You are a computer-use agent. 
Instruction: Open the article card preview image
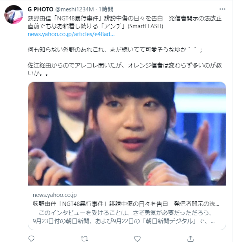127,134
